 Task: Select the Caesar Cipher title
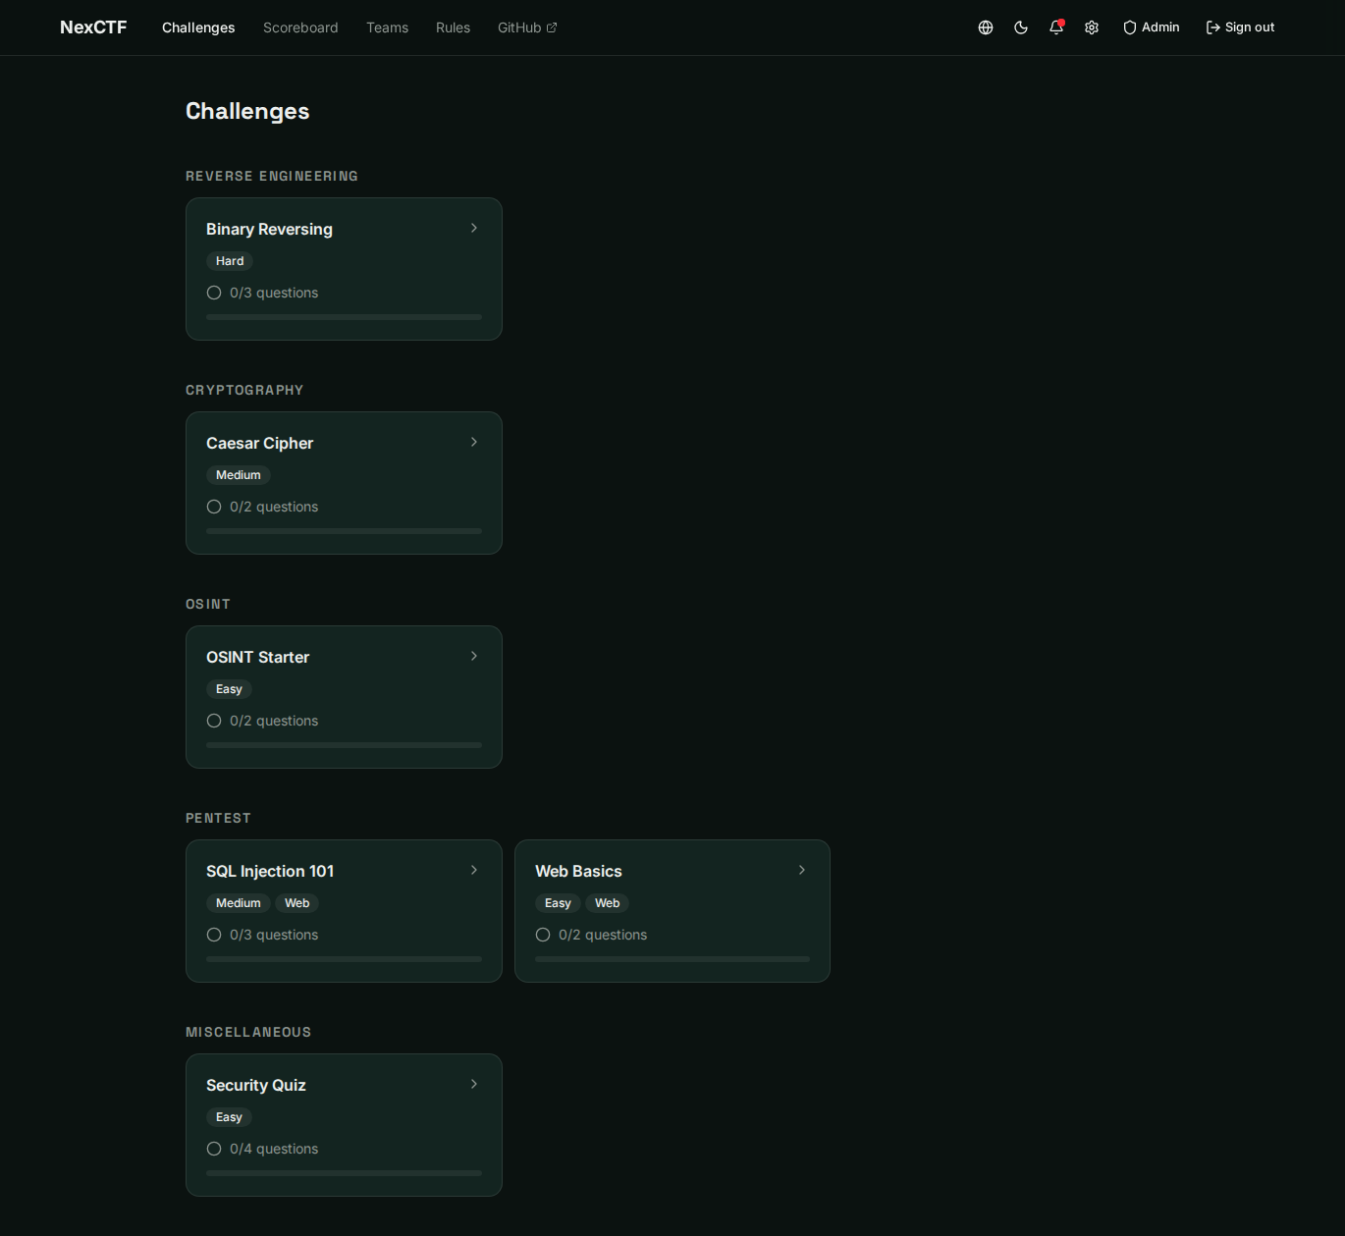coord(260,443)
